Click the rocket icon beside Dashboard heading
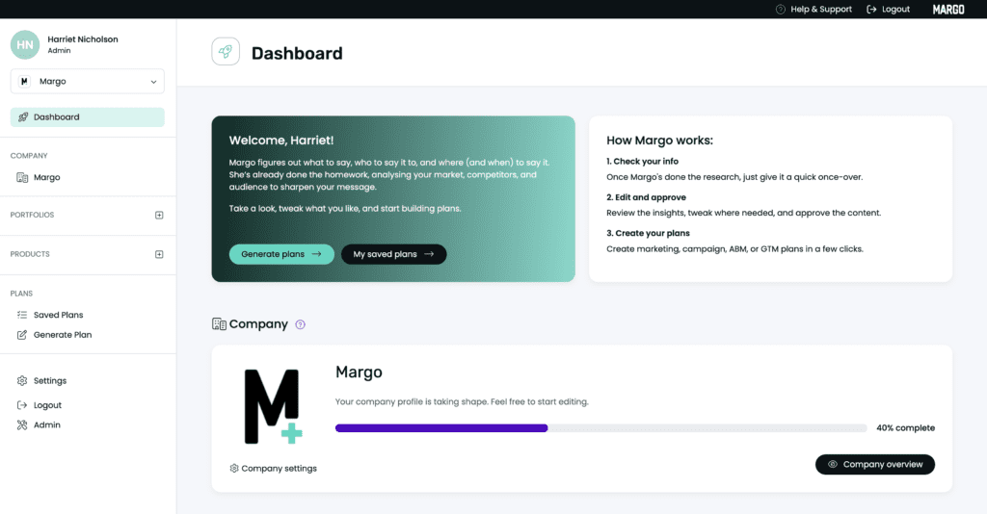The image size is (987, 514). tap(226, 52)
